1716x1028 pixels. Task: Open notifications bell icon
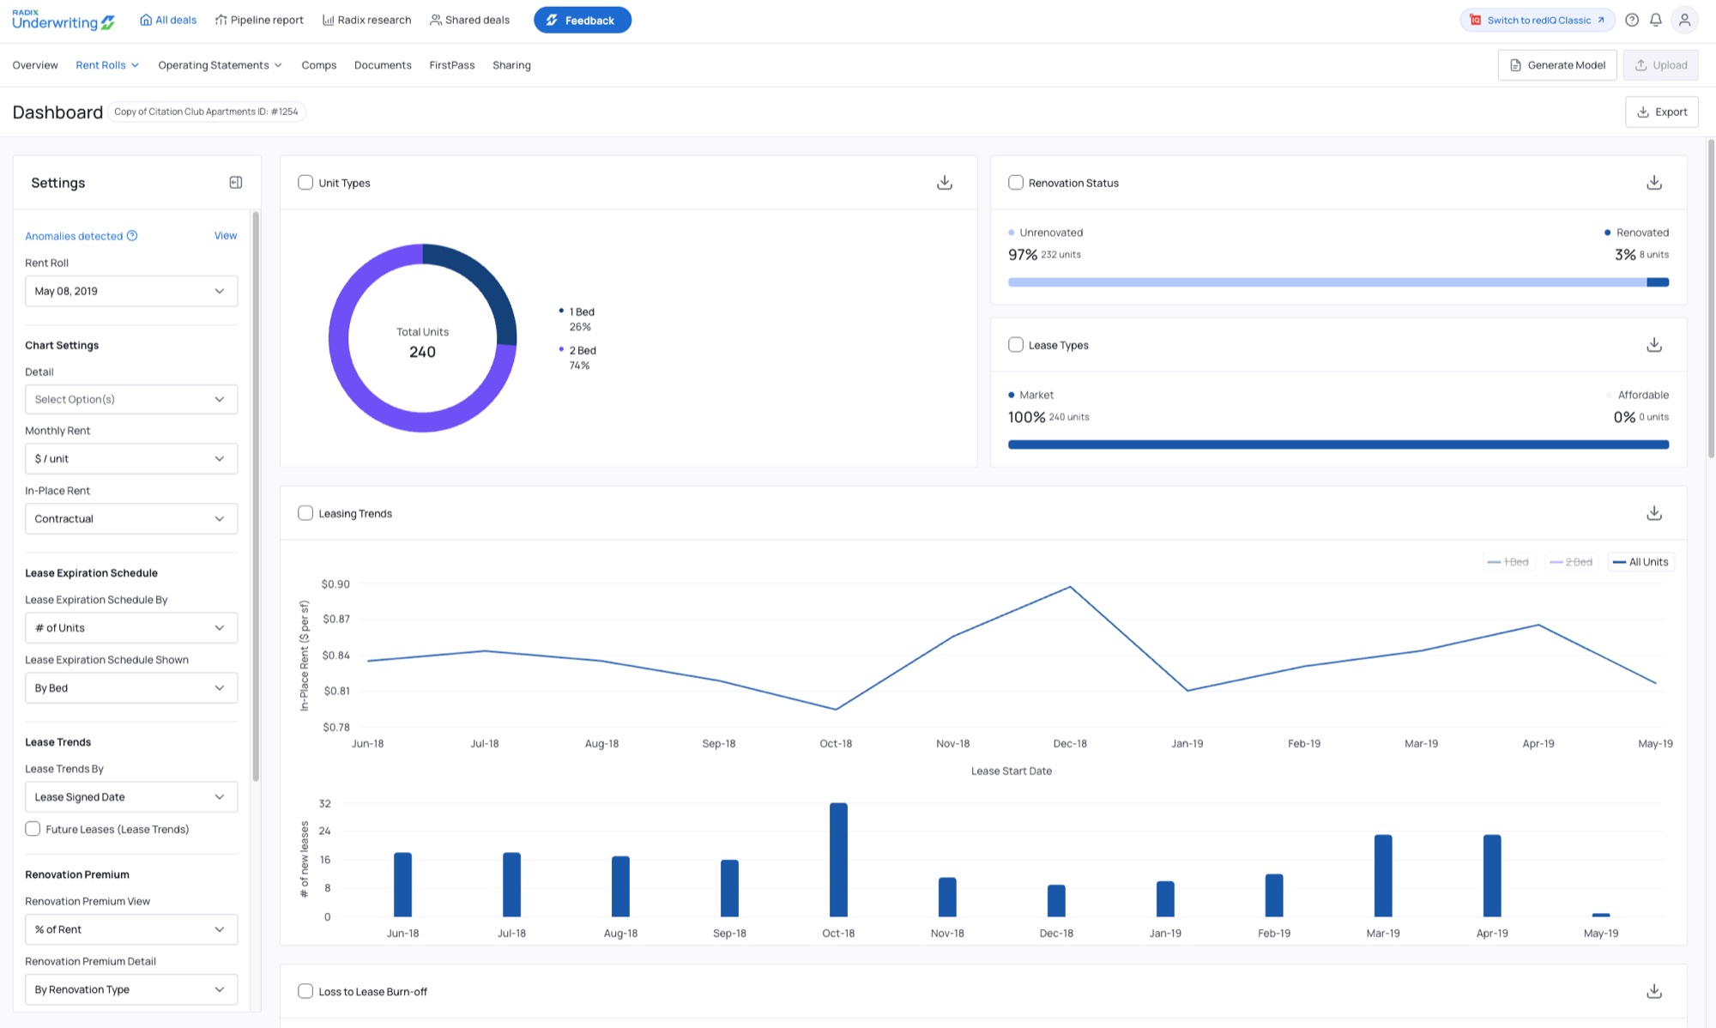pyautogui.click(x=1656, y=20)
